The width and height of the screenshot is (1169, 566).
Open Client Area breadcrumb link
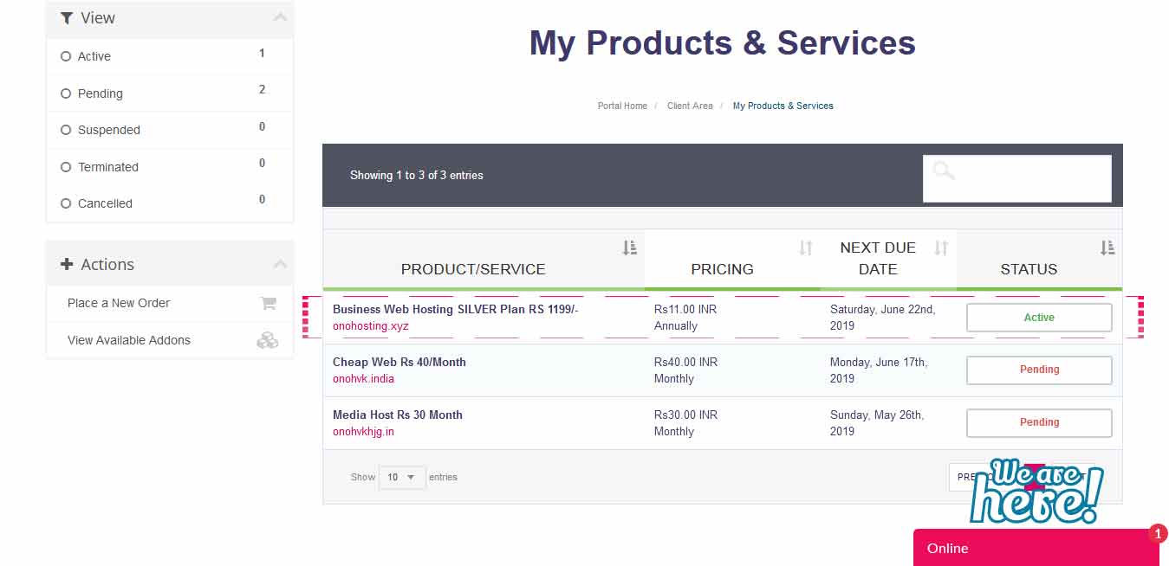coord(690,106)
